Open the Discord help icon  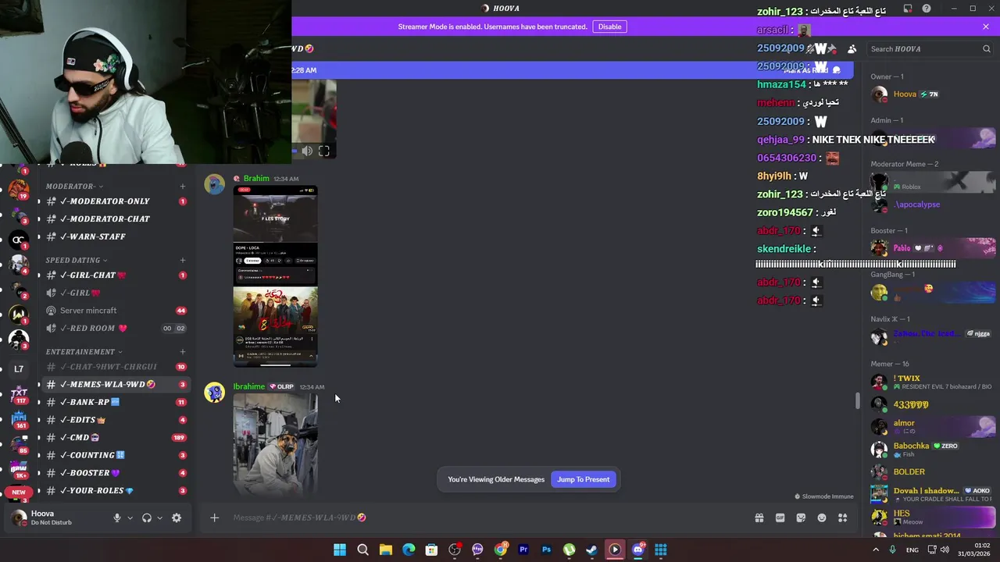tap(927, 9)
